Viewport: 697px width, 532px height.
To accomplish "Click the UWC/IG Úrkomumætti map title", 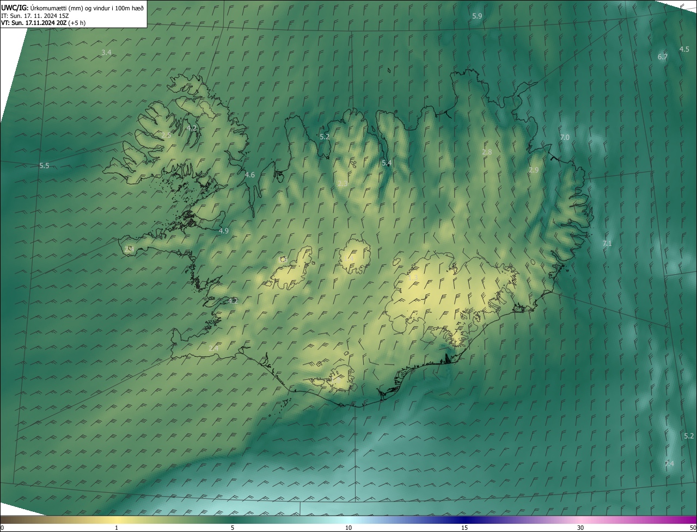I will pos(73,7).
